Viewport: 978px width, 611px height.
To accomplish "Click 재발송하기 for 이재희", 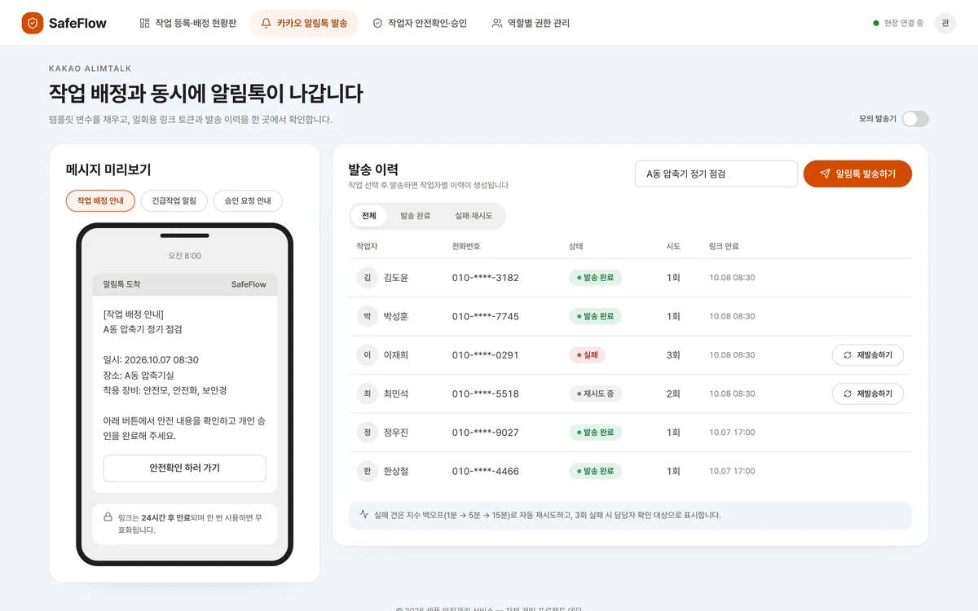I will [x=868, y=355].
